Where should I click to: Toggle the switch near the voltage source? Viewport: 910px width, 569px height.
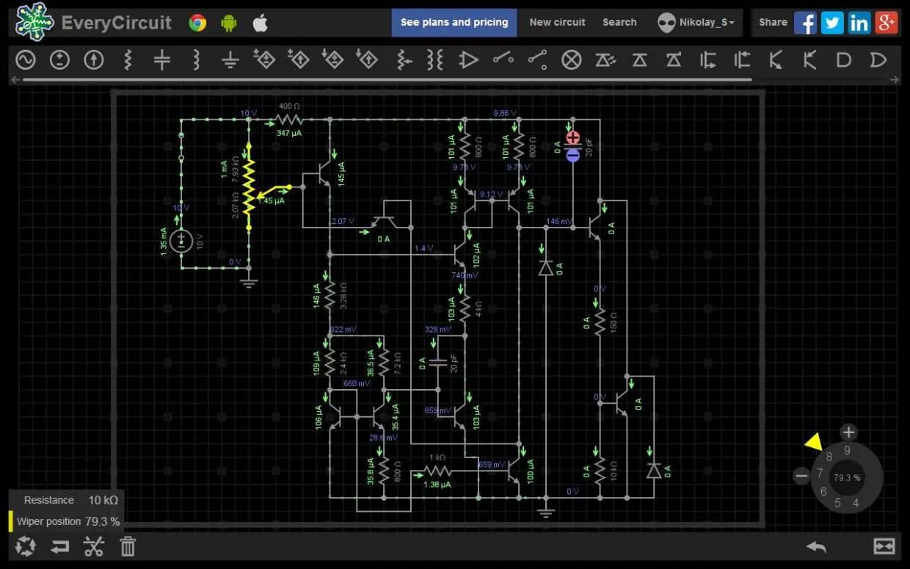point(181,147)
